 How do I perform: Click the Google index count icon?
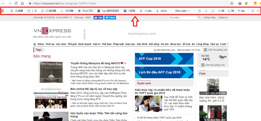click(x=11, y=11)
